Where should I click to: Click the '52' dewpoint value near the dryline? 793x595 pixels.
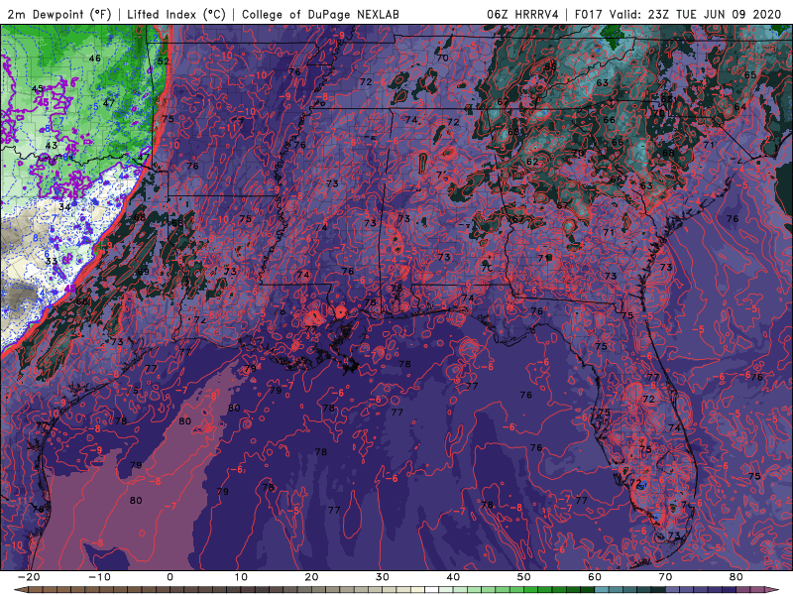[164, 61]
